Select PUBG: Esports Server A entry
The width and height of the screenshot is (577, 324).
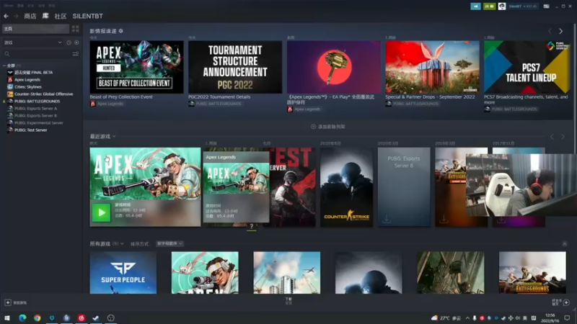click(x=35, y=109)
